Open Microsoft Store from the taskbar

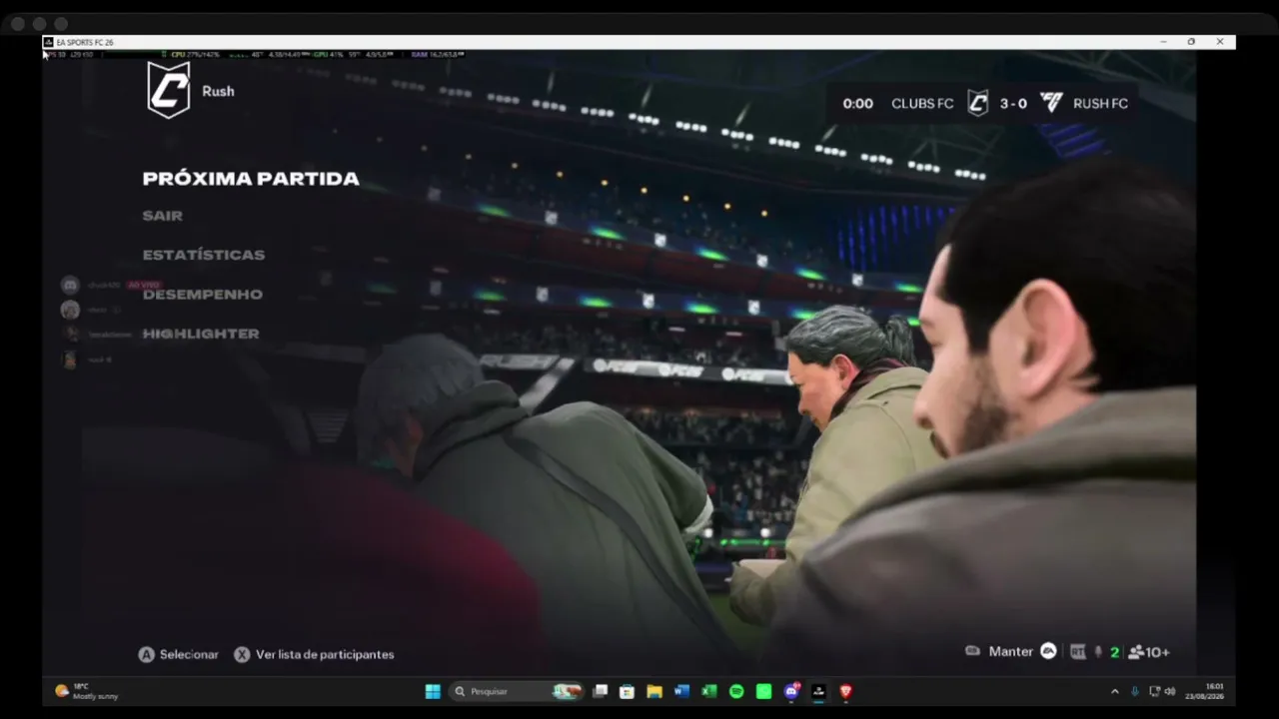627,691
